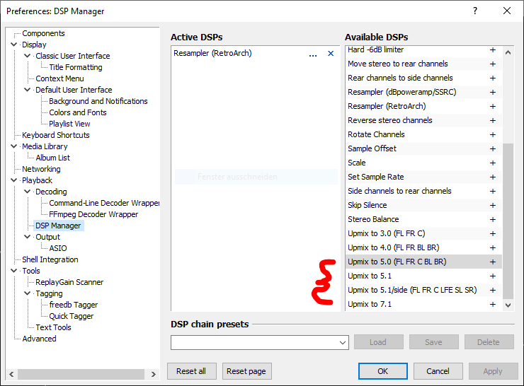
Task: Click plus next to Upmix to 5.1
Action: click(492, 276)
